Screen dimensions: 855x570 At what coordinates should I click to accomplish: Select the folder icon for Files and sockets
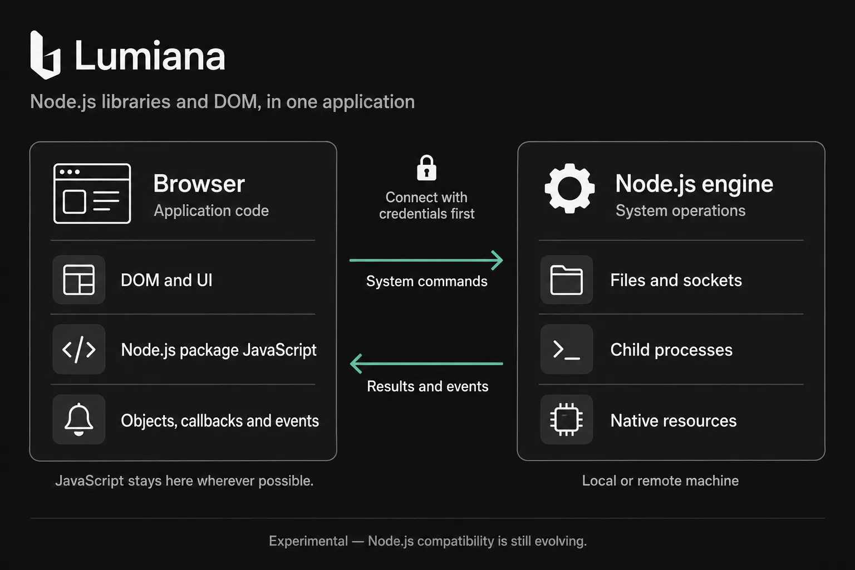(x=567, y=279)
